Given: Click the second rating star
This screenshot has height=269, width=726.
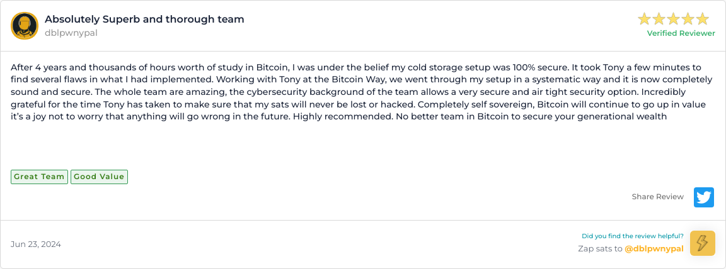Looking at the screenshot, I should [x=659, y=19].
